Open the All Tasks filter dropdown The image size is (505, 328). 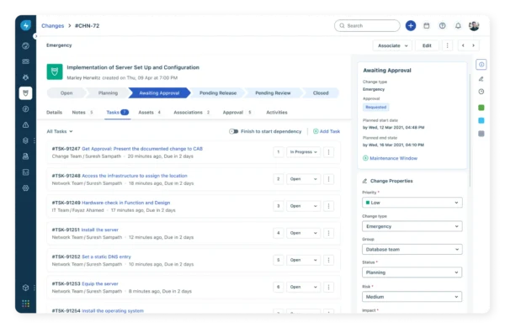point(60,131)
